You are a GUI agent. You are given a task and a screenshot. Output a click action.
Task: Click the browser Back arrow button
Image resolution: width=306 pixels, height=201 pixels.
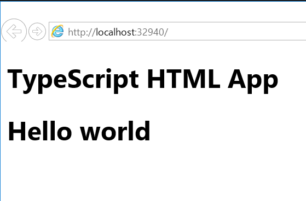click(14, 31)
